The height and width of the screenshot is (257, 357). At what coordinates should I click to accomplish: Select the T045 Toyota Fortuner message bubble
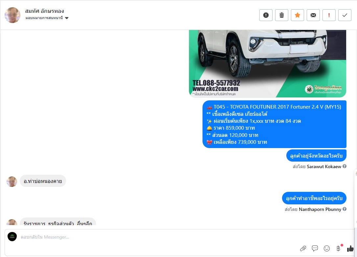(274, 124)
